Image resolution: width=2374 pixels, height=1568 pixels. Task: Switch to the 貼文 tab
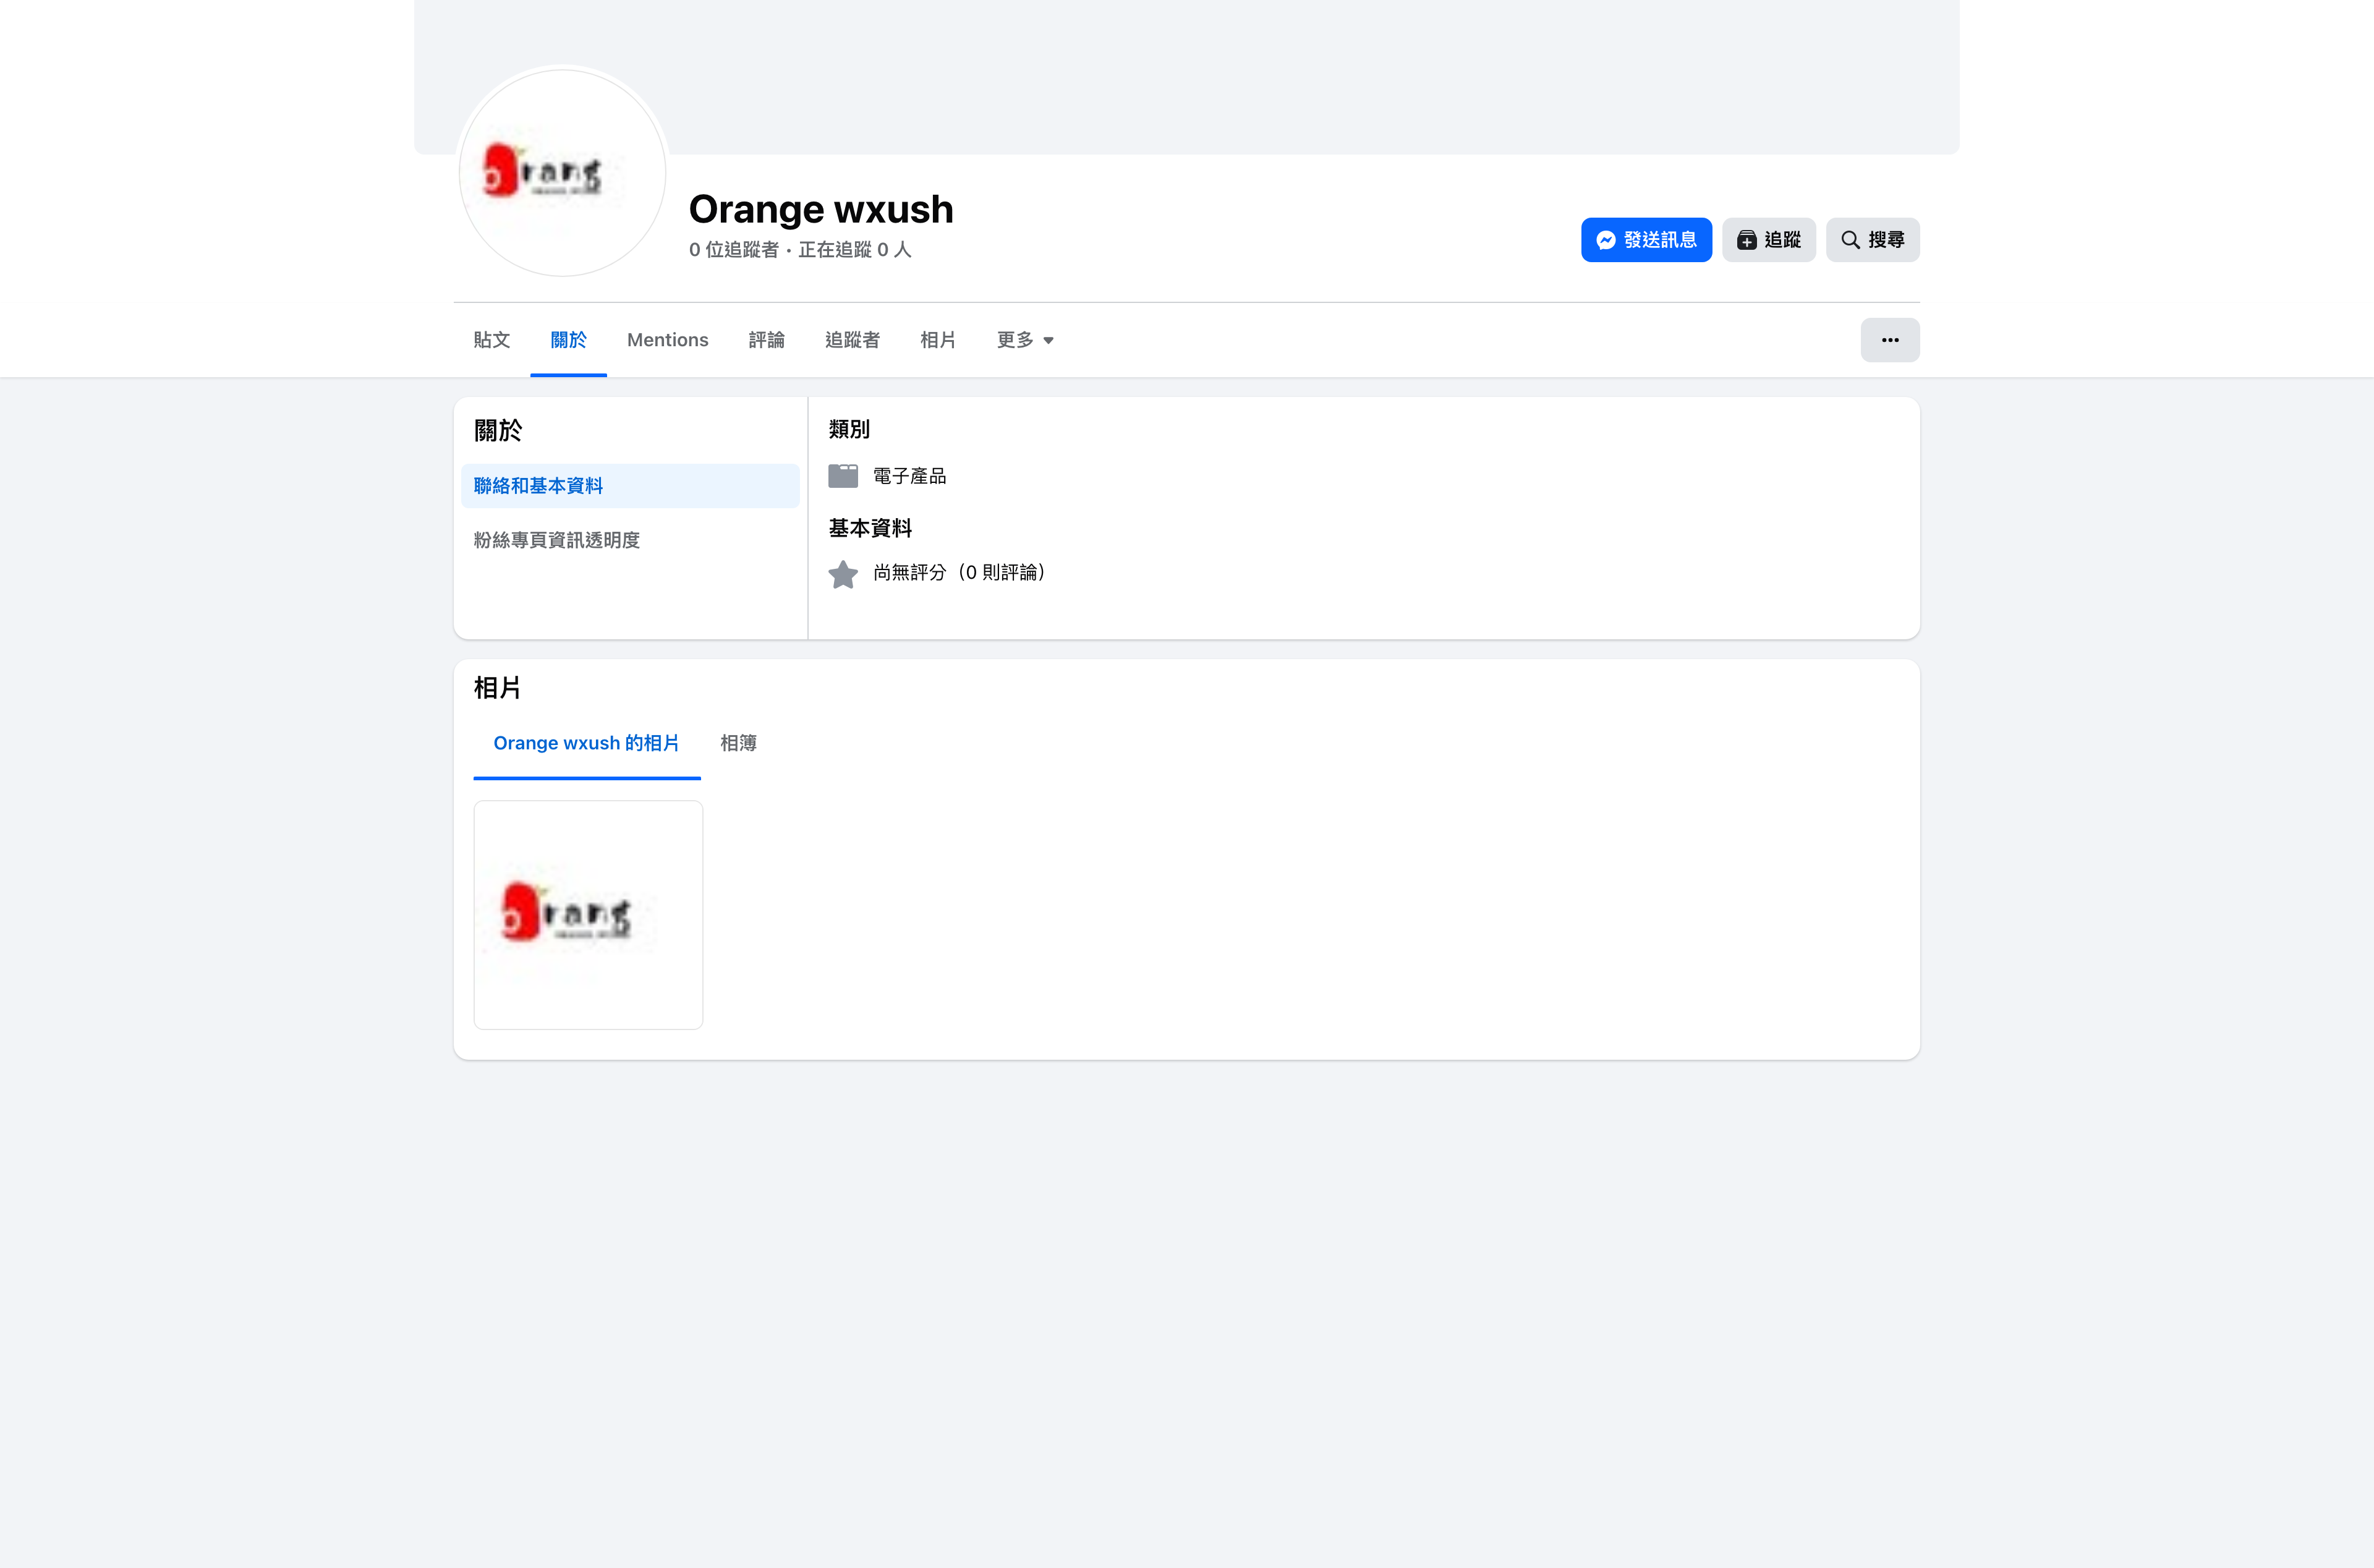(491, 340)
